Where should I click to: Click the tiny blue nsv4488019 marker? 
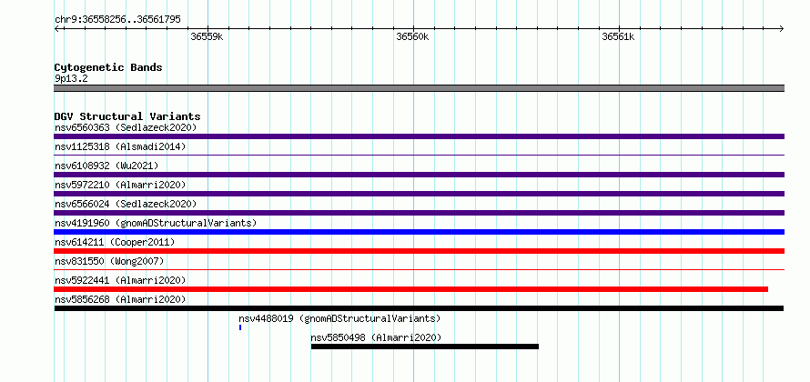pyautogui.click(x=240, y=327)
